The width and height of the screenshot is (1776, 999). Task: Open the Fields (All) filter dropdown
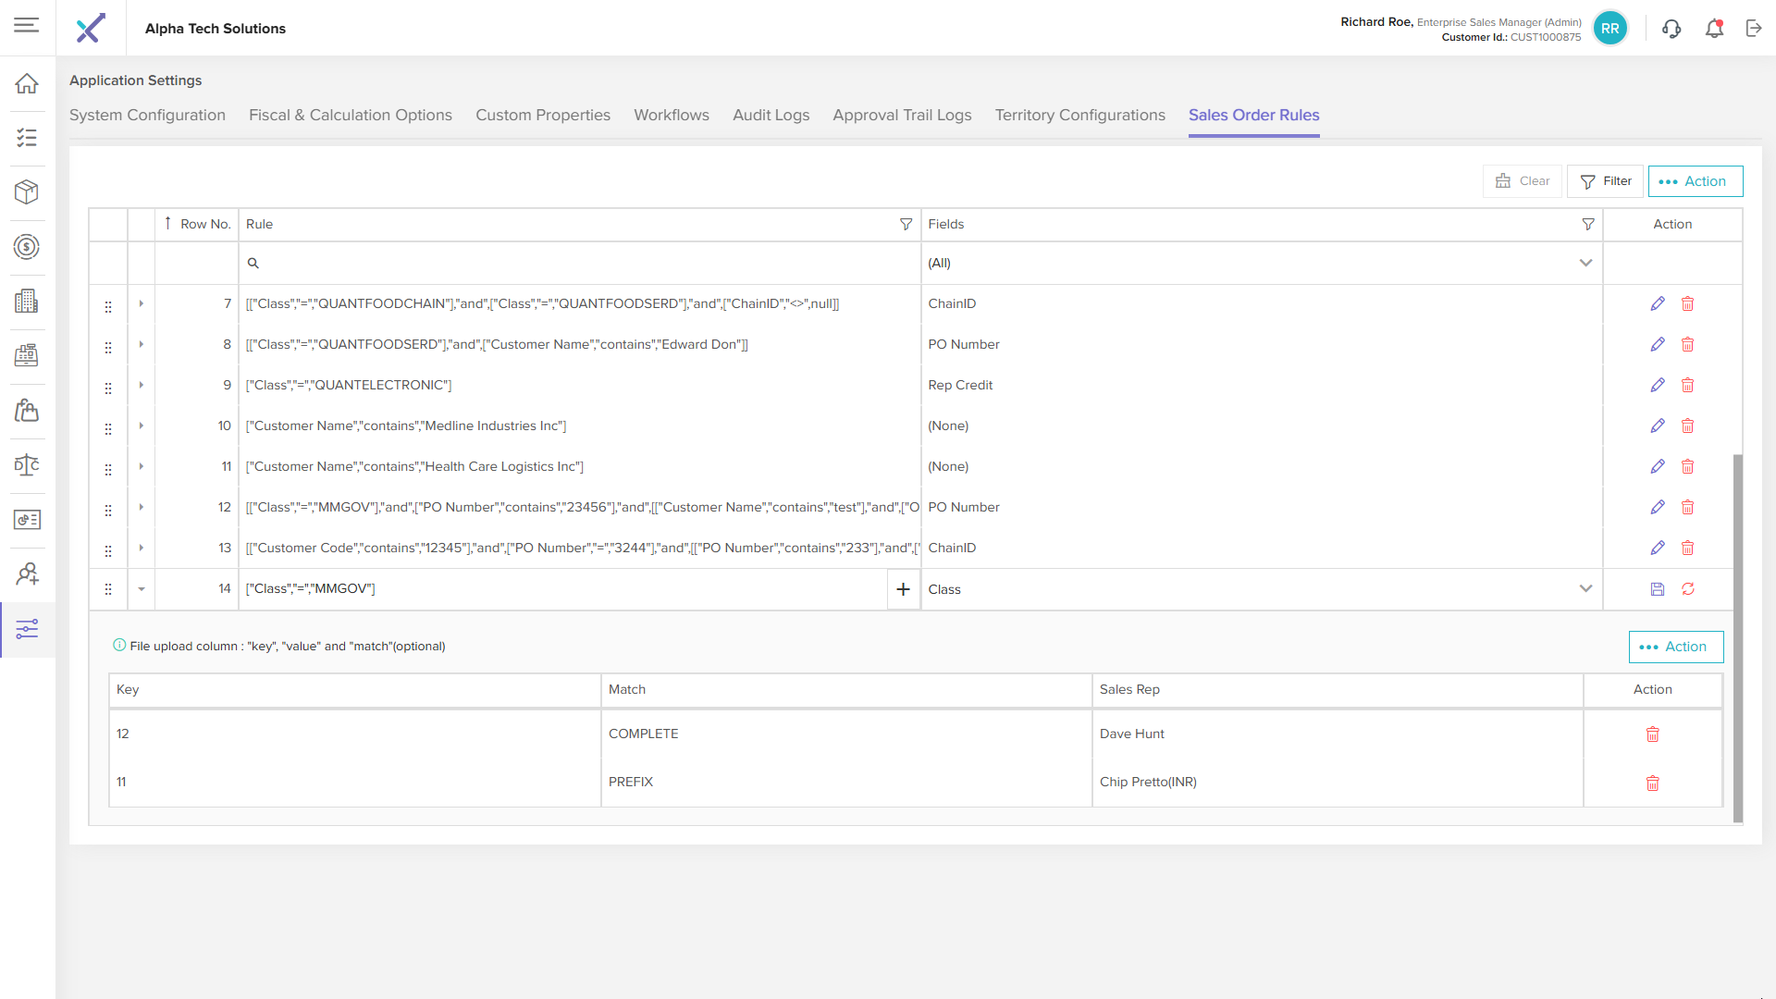[1585, 263]
